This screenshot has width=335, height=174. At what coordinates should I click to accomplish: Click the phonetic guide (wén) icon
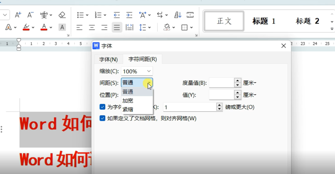pyautogui.click(x=44, y=15)
